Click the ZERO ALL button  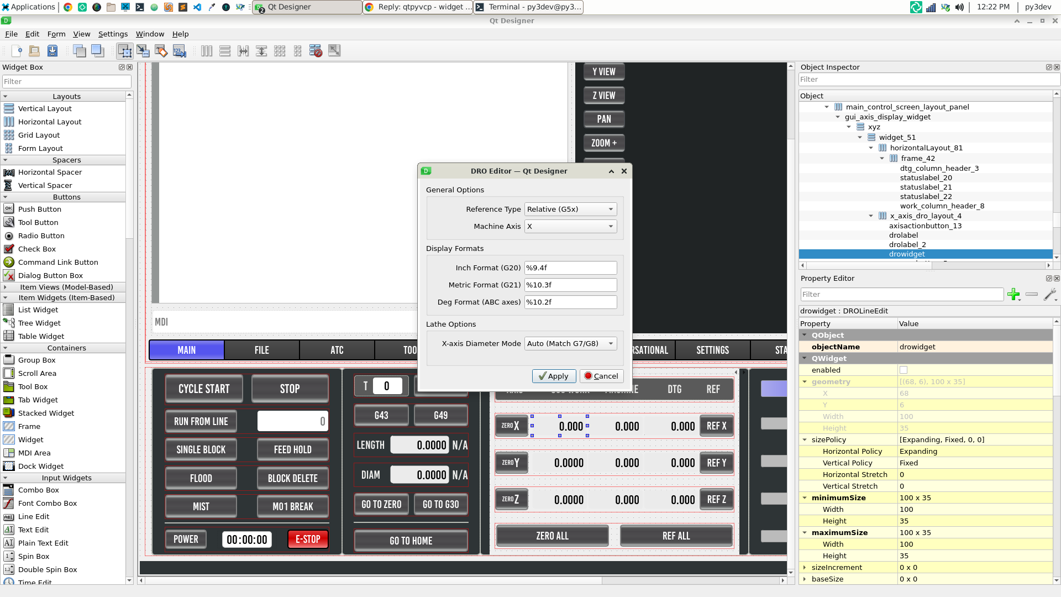pyautogui.click(x=552, y=536)
